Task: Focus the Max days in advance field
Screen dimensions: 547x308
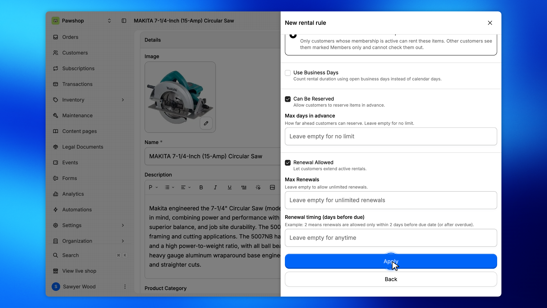Action: coord(391,136)
